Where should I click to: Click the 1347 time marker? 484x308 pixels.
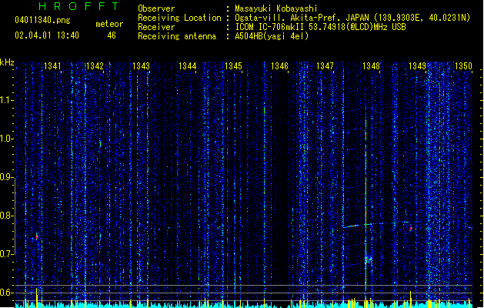pos(325,65)
